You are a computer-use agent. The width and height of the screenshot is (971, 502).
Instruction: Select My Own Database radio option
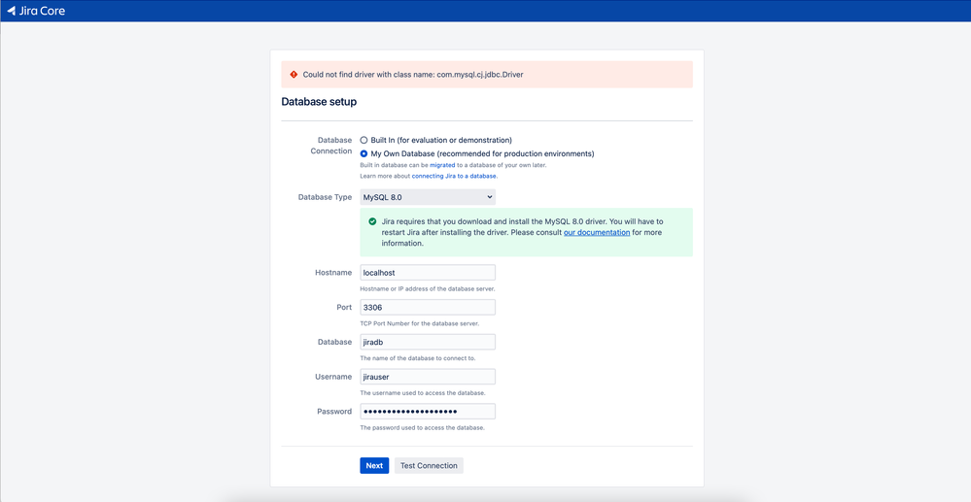pos(364,153)
